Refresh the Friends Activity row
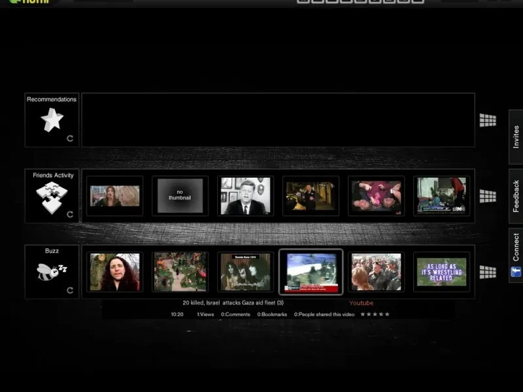 [70, 214]
